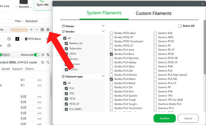Switch to the Custom Filaments tab
Image resolution: width=206 pixels, height=125 pixels.
(153, 13)
